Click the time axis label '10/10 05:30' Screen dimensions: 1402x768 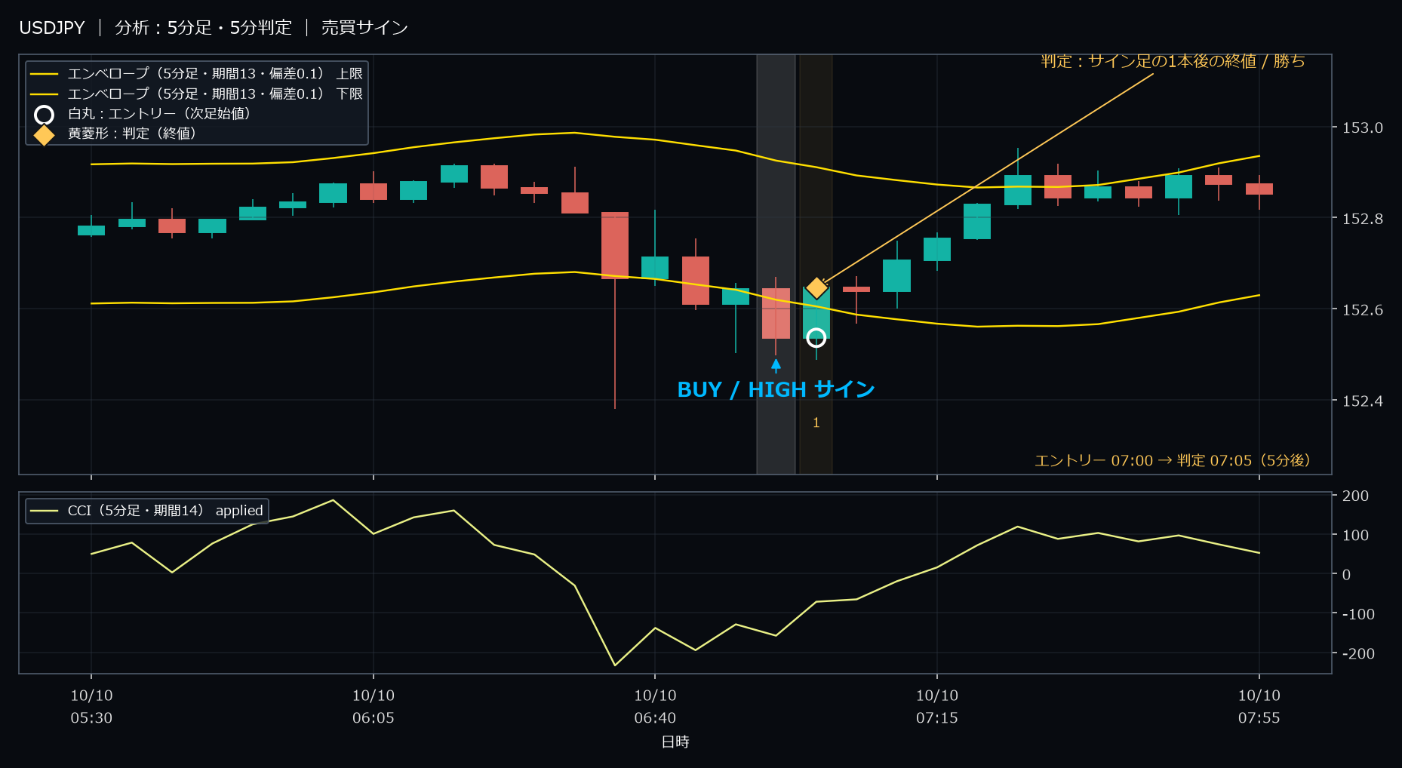point(91,707)
